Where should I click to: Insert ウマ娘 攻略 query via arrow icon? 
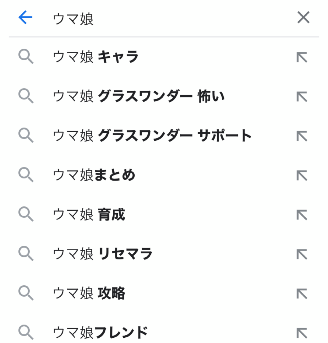[x=302, y=294]
